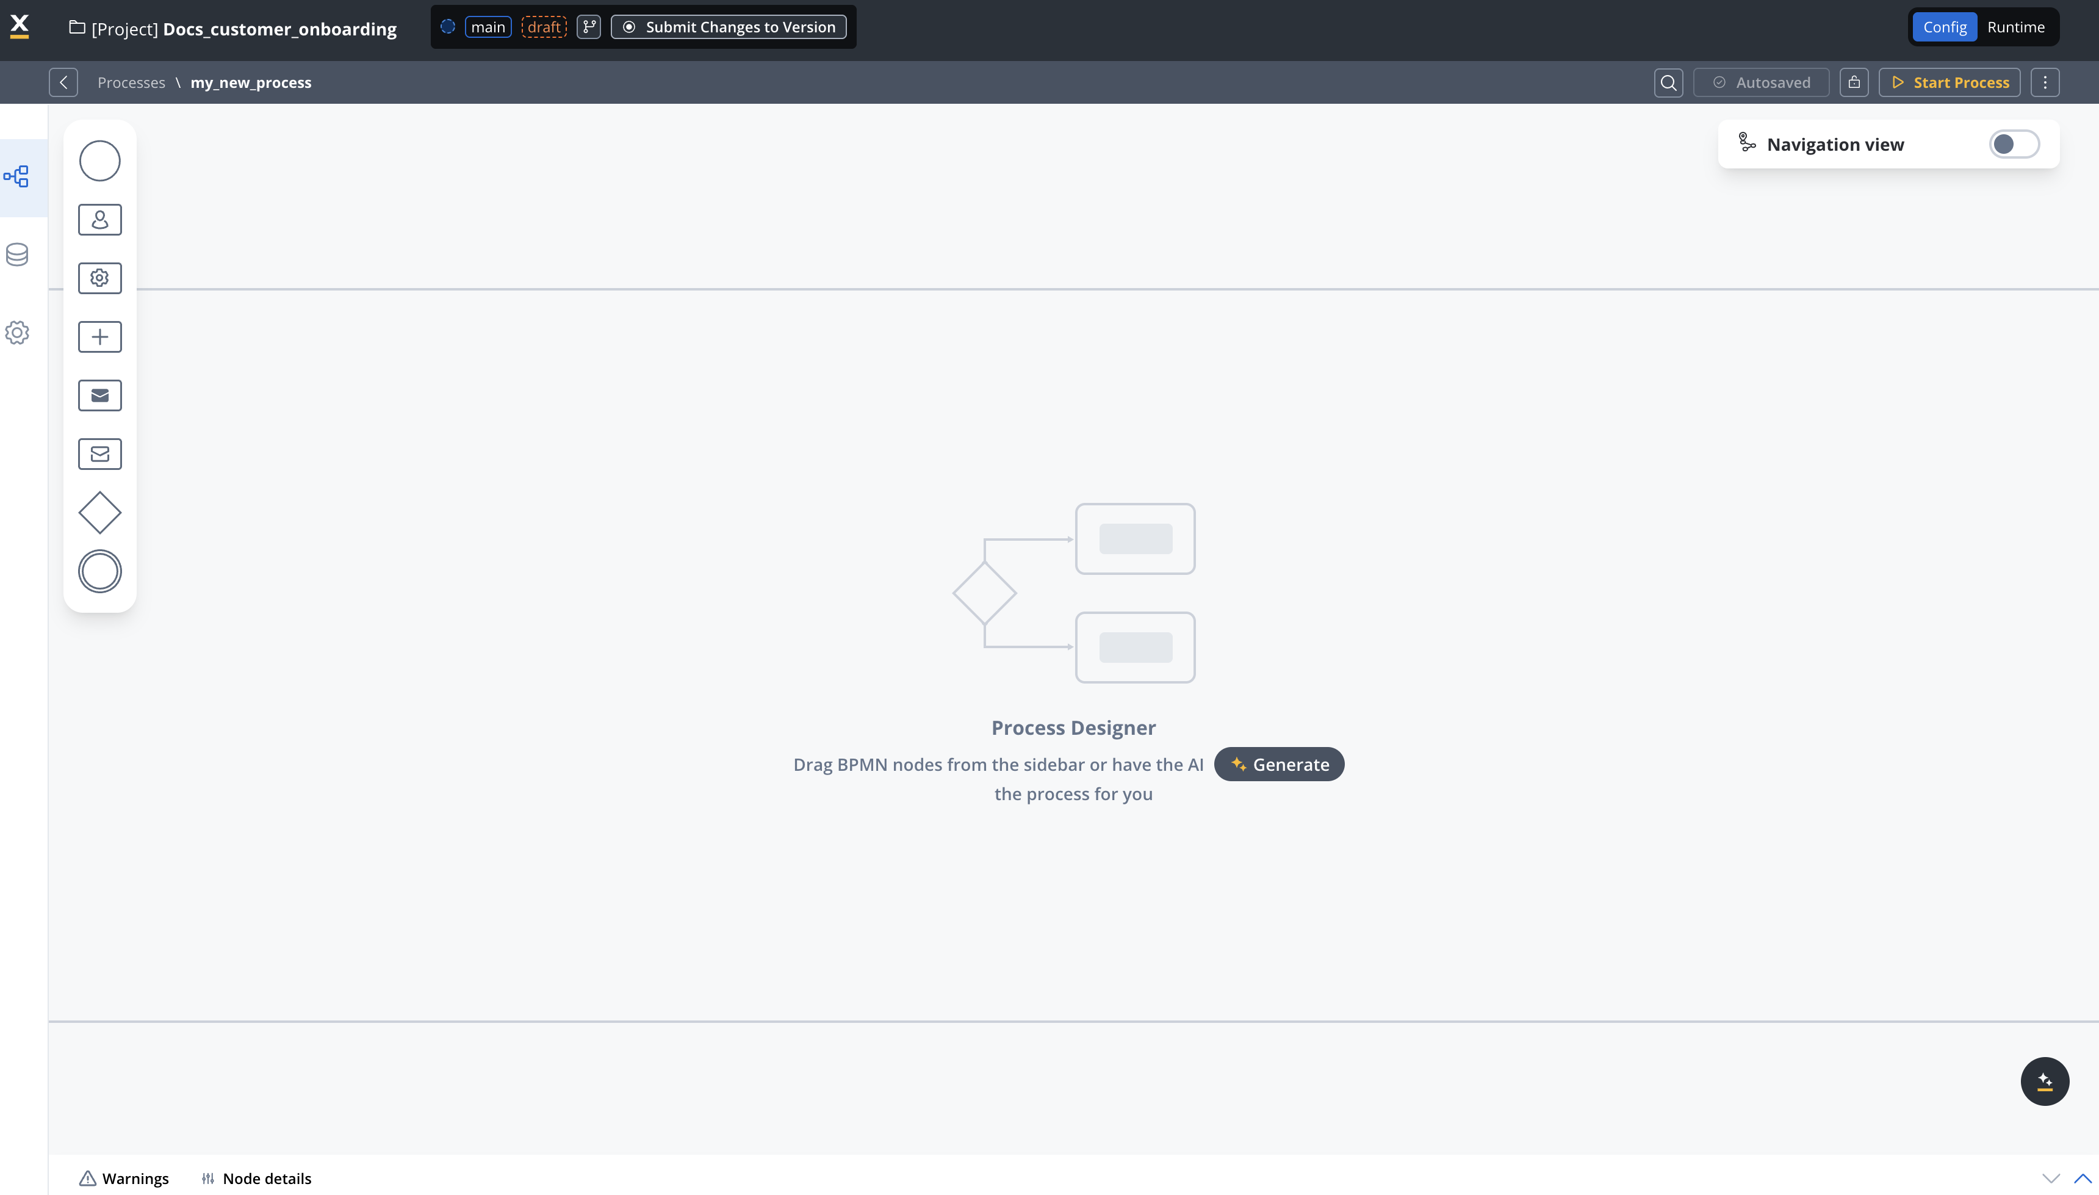The width and height of the screenshot is (2099, 1195).
Task: Select the Service Task gear node
Action: pos(99,278)
